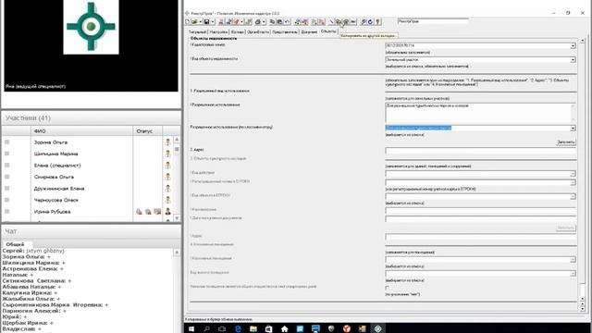Open the highlighted Разрешенное использование (по классификатору) dropdown

(573, 128)
